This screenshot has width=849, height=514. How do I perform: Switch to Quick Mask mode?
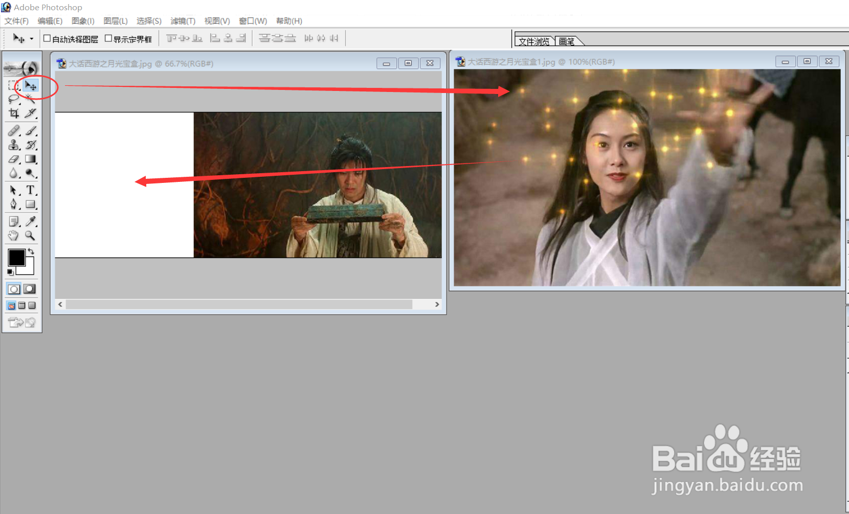click(30, 289)
